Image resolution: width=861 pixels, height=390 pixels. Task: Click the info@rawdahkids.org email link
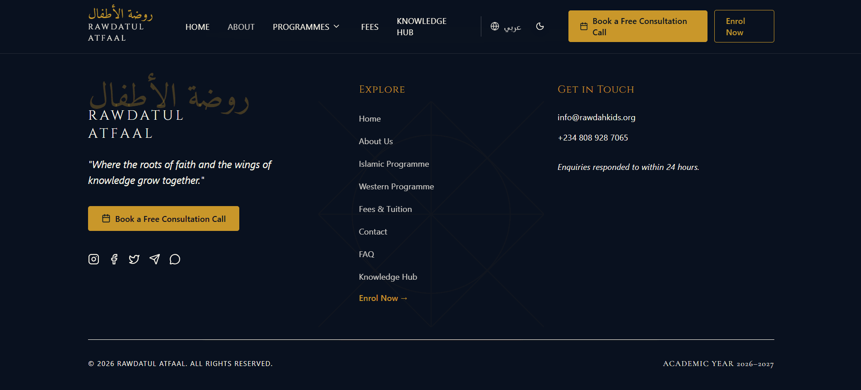tap(596, 117)
